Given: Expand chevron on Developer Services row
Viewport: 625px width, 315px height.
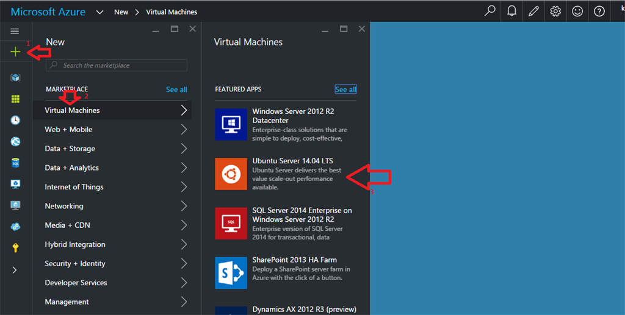Looking at the screenshot, I should point(184,282).
